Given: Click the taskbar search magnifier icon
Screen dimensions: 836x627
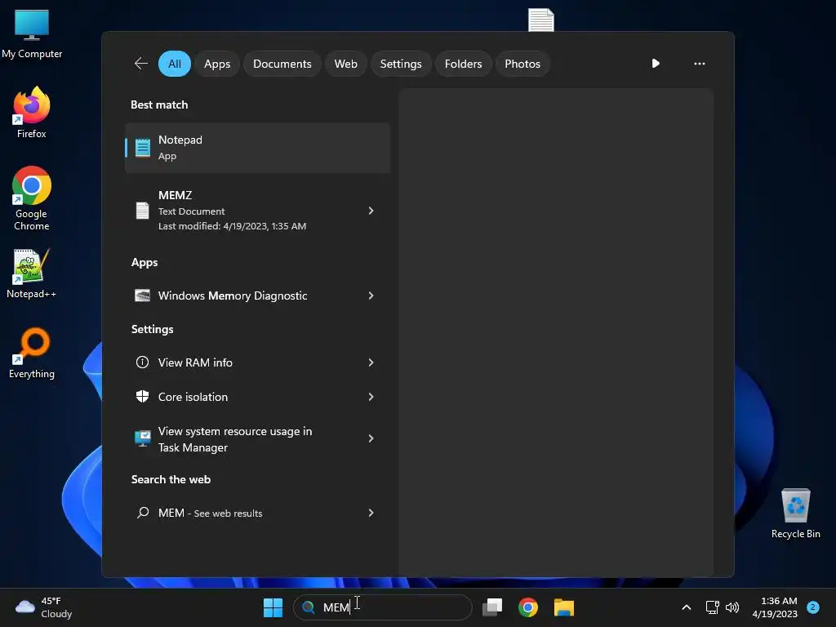Looking at the screenshot, I should 308,607.
